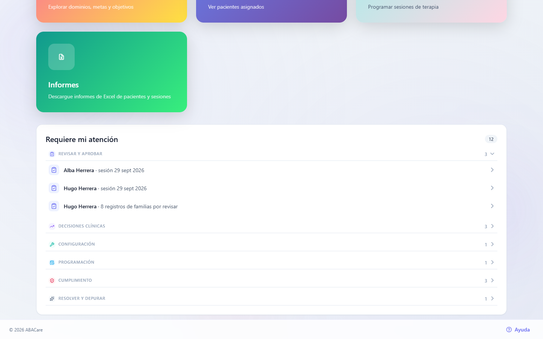
Task: Expand the Configuración section chevron
Action: tap(492, 244)
